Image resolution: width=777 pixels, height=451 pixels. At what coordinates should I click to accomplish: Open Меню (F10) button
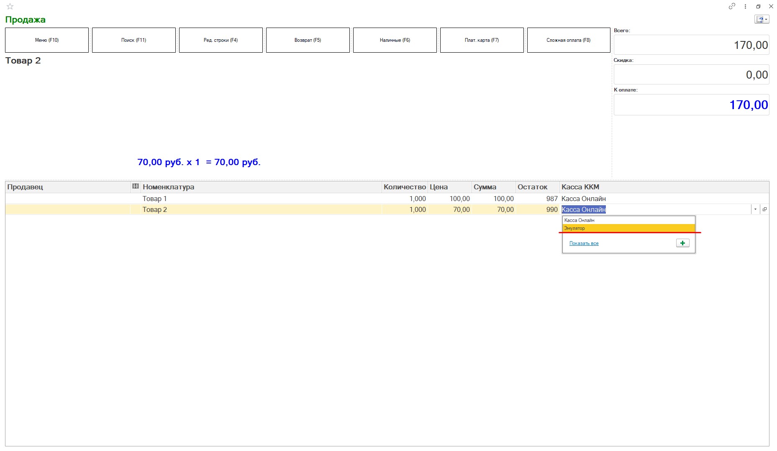[x=47, y=40]
